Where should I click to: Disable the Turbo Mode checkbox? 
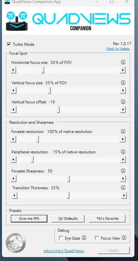click(9, 44)
